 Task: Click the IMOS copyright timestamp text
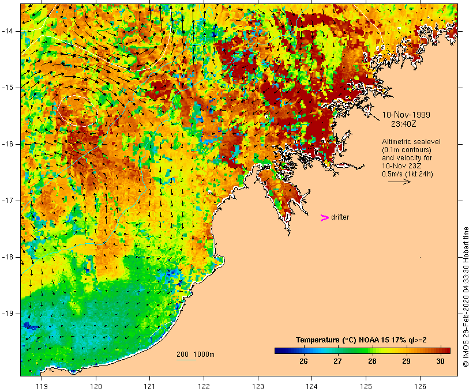[466, 297]
